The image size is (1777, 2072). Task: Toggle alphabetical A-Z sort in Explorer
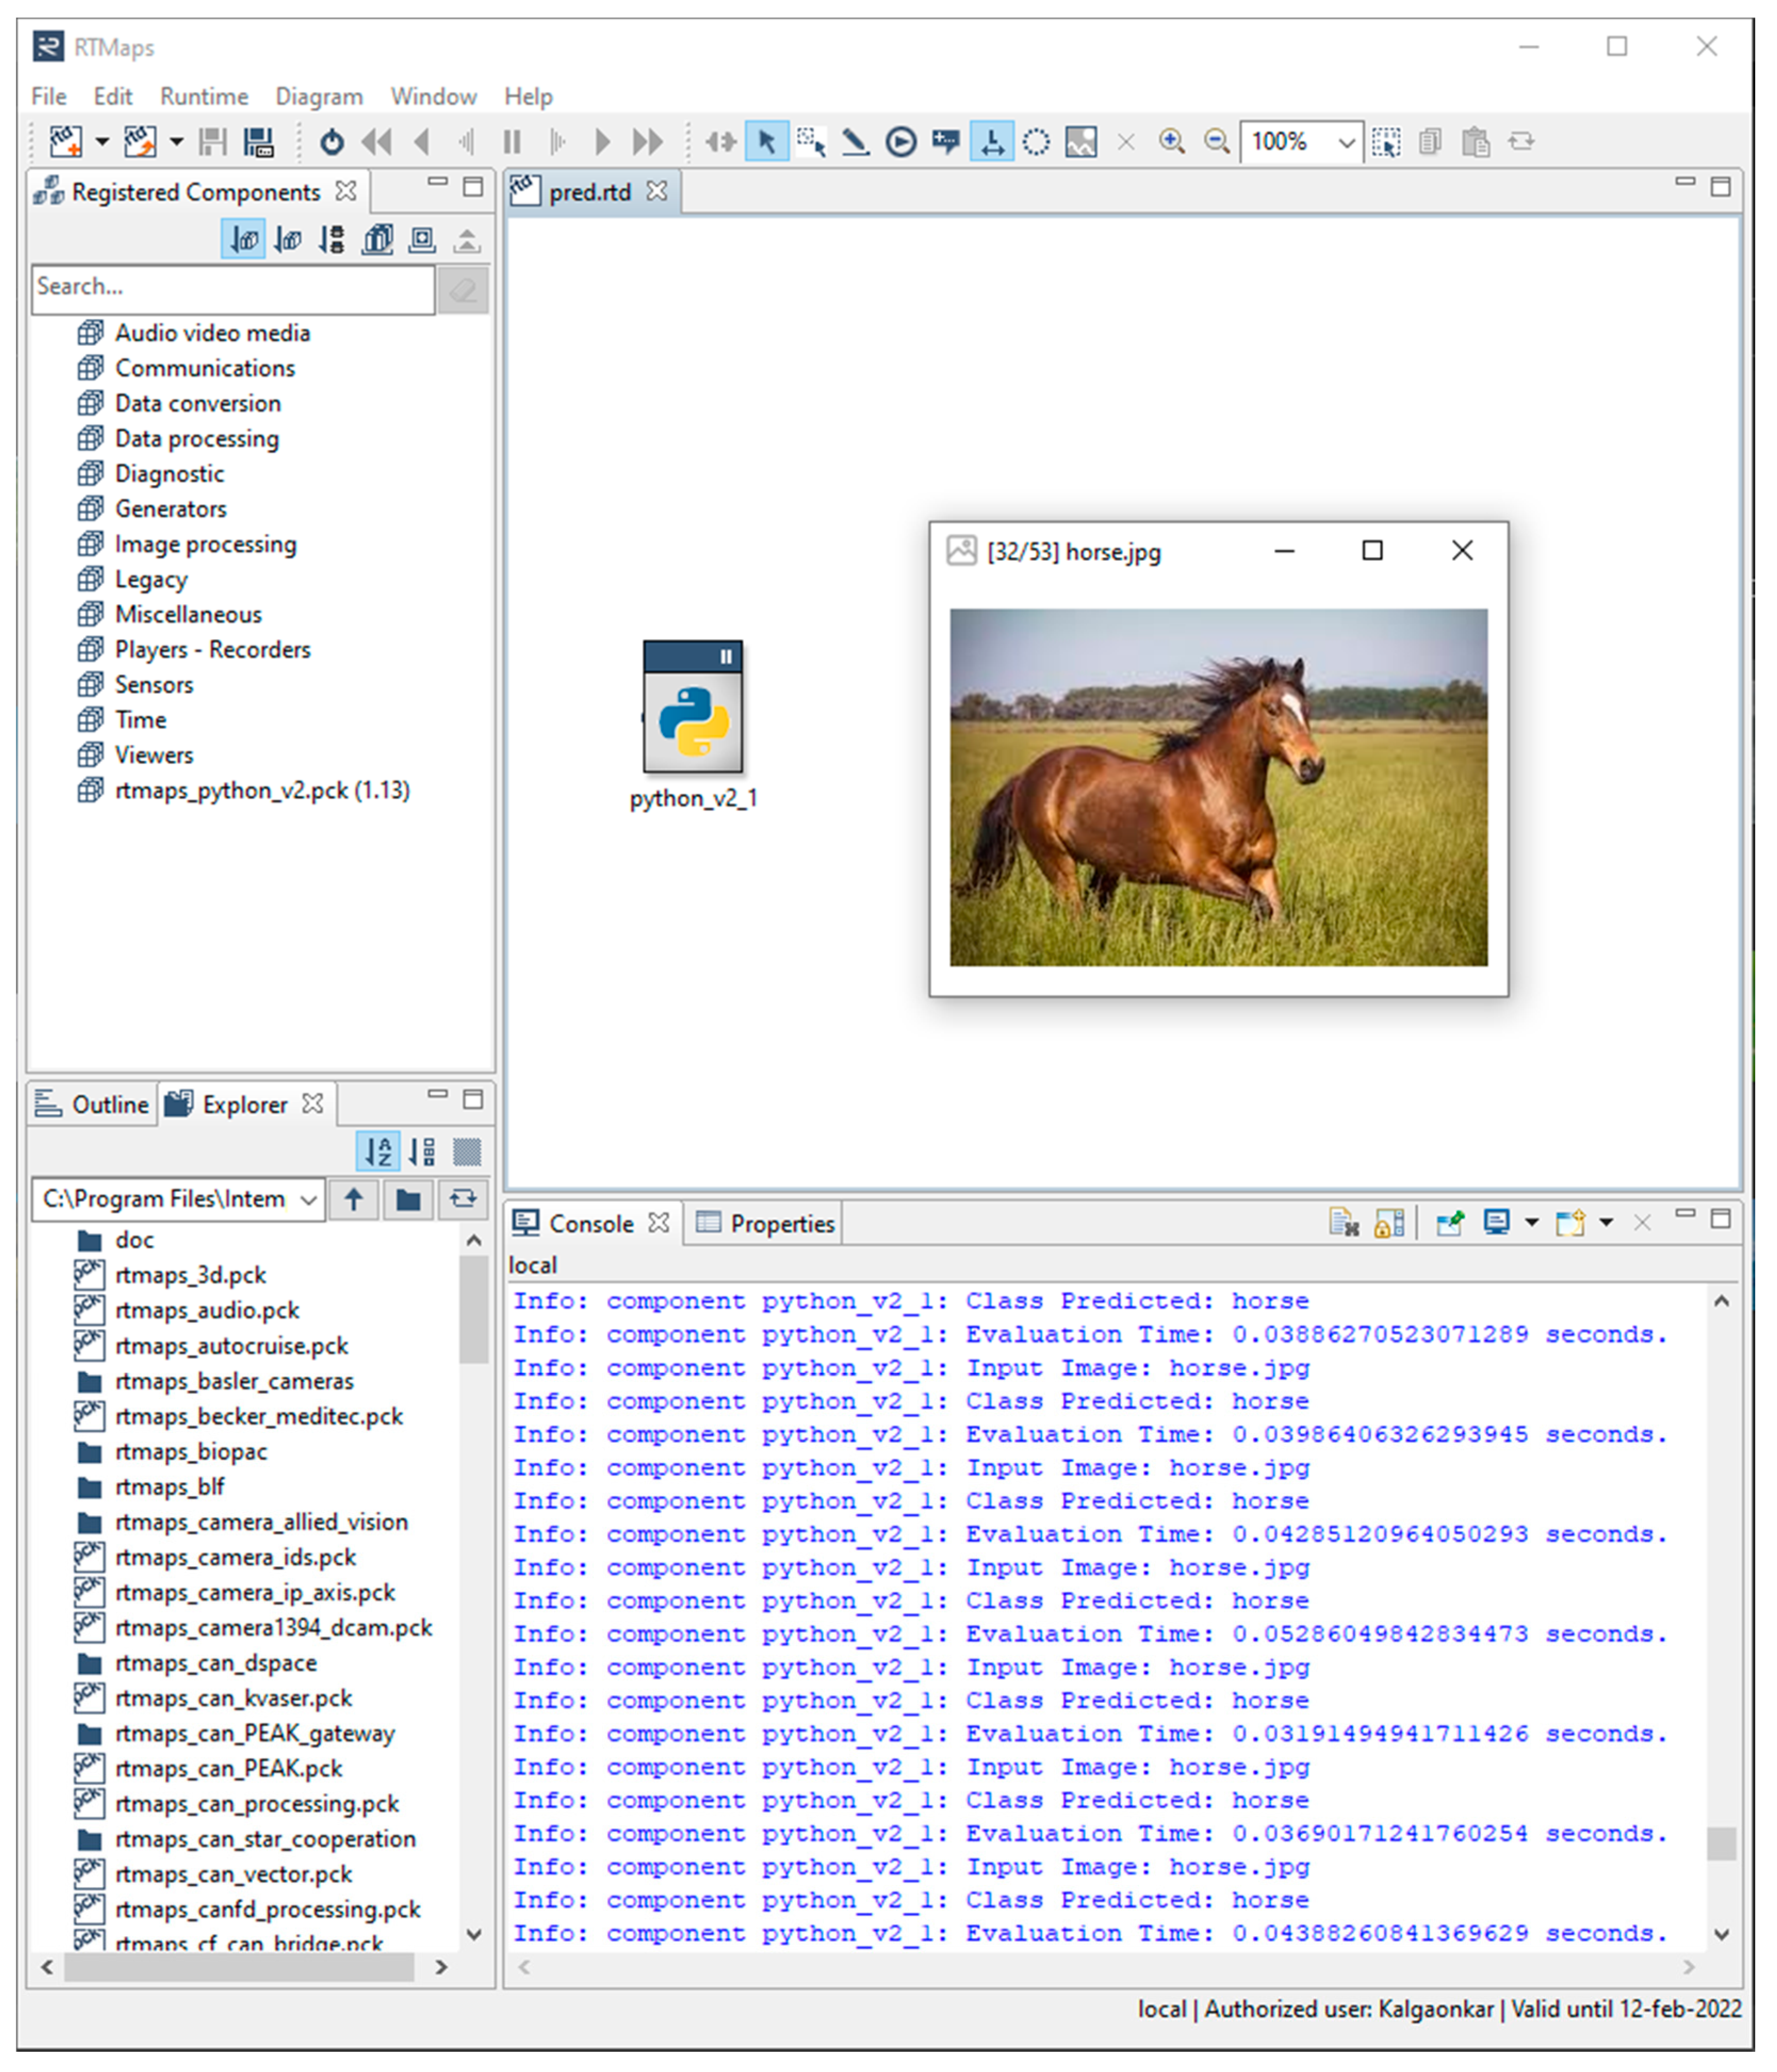coord(378,1151)
